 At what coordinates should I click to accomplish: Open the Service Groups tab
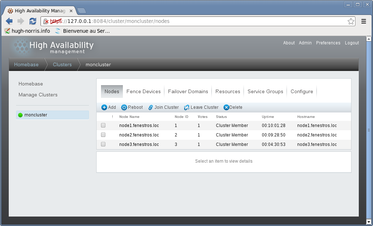click(x=265, y=91)
